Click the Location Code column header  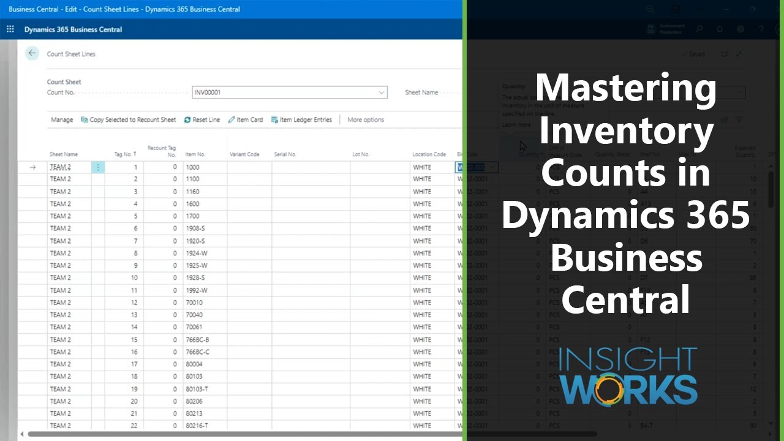click(429, 154)
